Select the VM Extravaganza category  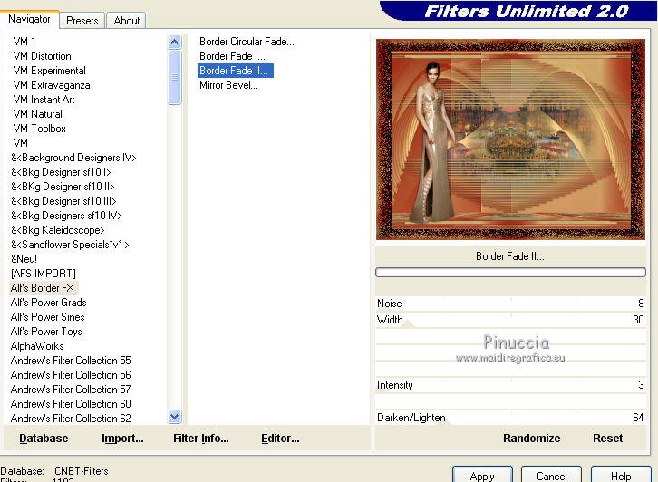(52, 85)
